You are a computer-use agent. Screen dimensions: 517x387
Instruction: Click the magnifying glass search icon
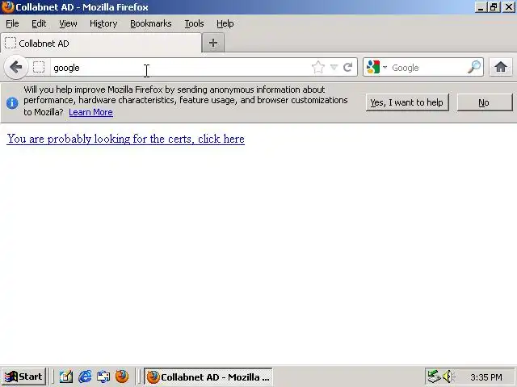474,67
